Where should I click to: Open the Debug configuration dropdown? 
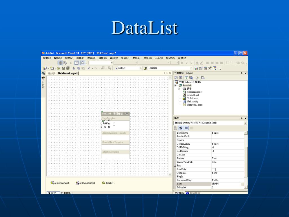pyautogui.click(x=141, y=68)
